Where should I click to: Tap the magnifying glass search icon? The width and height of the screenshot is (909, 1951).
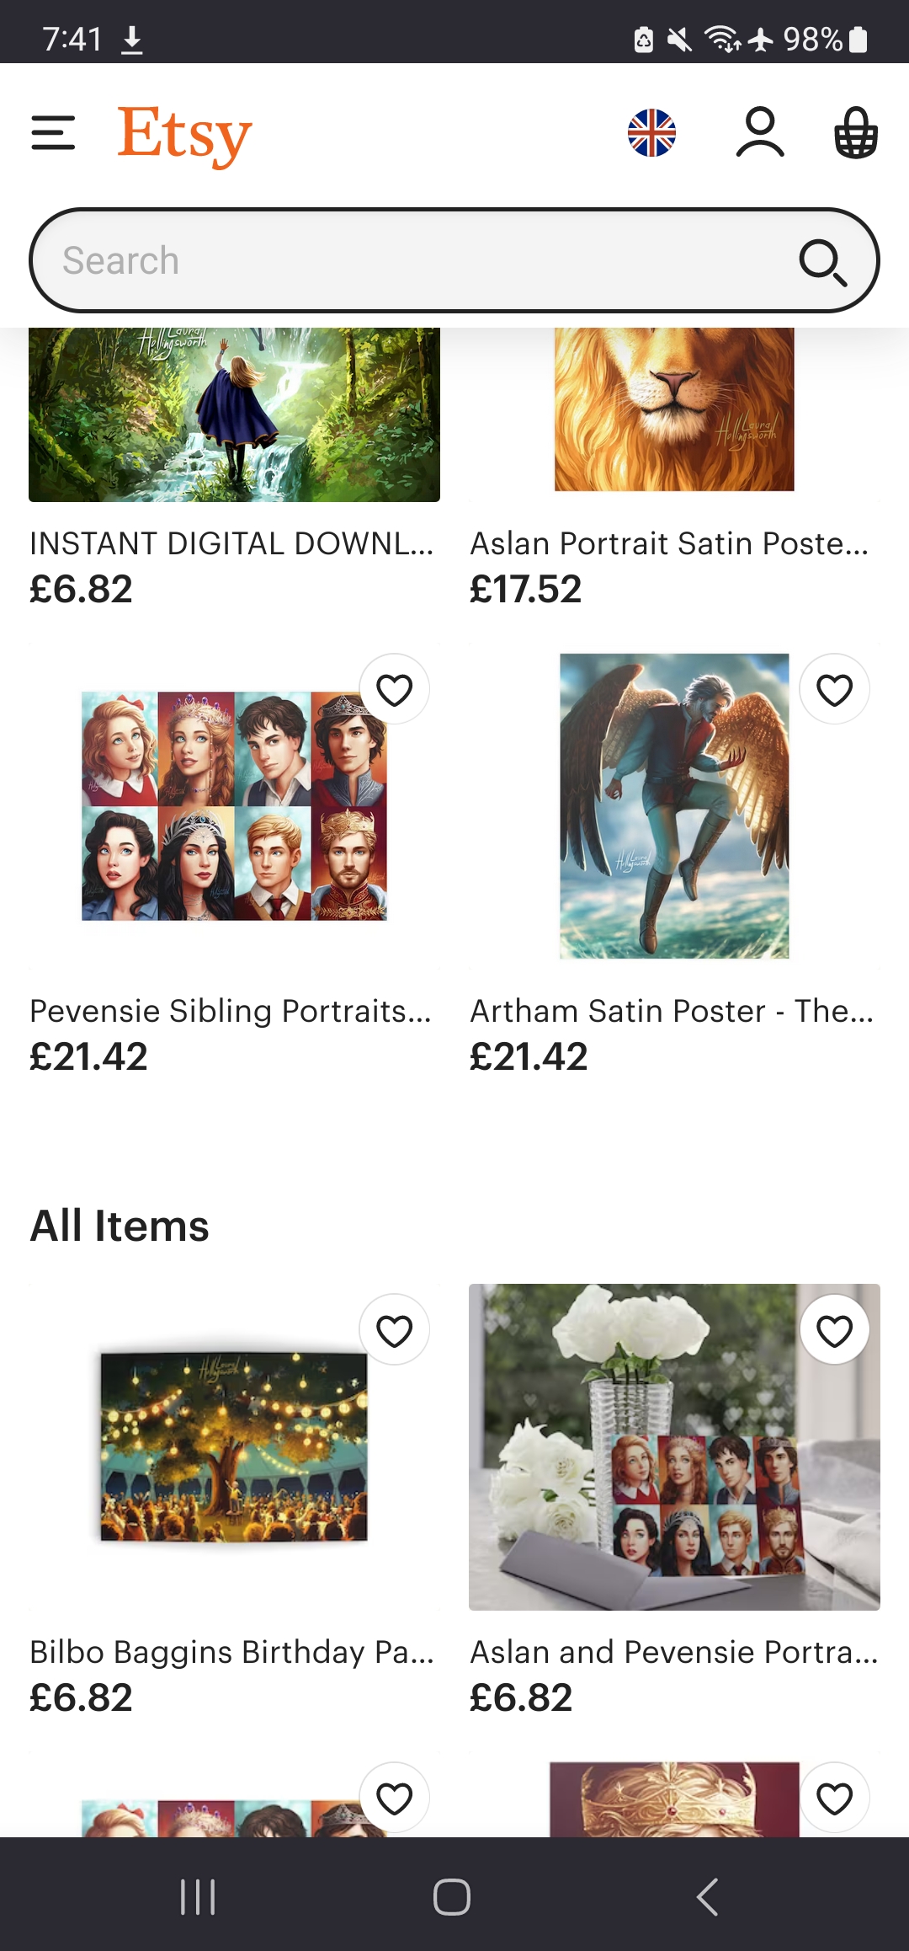821,262
